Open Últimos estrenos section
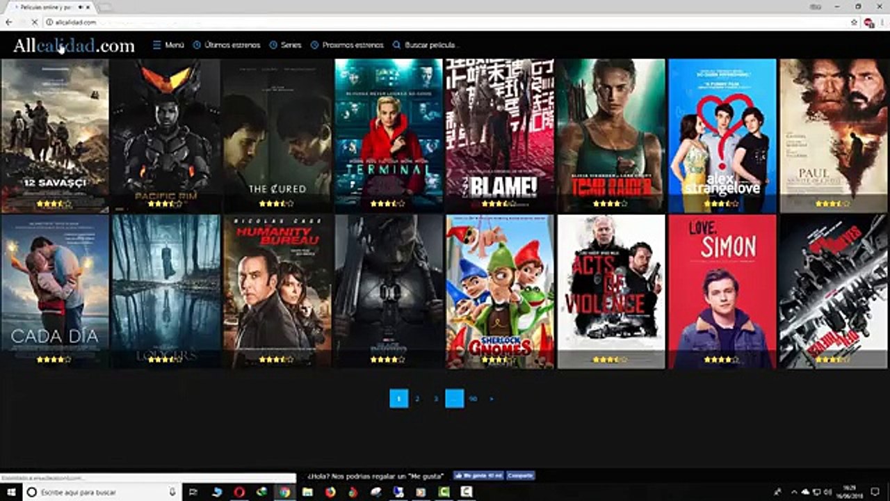The height and width of the screenshot is (501, 890). (x=227, y=45)
